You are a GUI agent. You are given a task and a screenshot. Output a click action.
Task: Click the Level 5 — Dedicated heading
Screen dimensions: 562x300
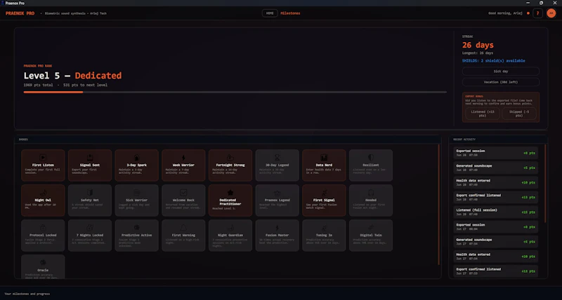click(72, 76)
